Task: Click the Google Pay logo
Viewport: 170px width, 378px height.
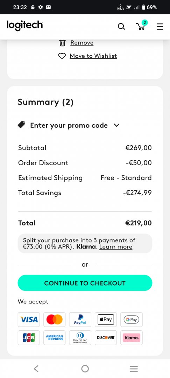Action: click(132, 320)
